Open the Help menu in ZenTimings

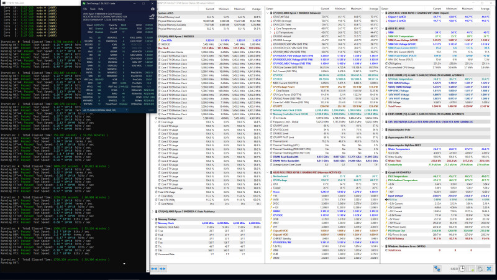(101, 9)
